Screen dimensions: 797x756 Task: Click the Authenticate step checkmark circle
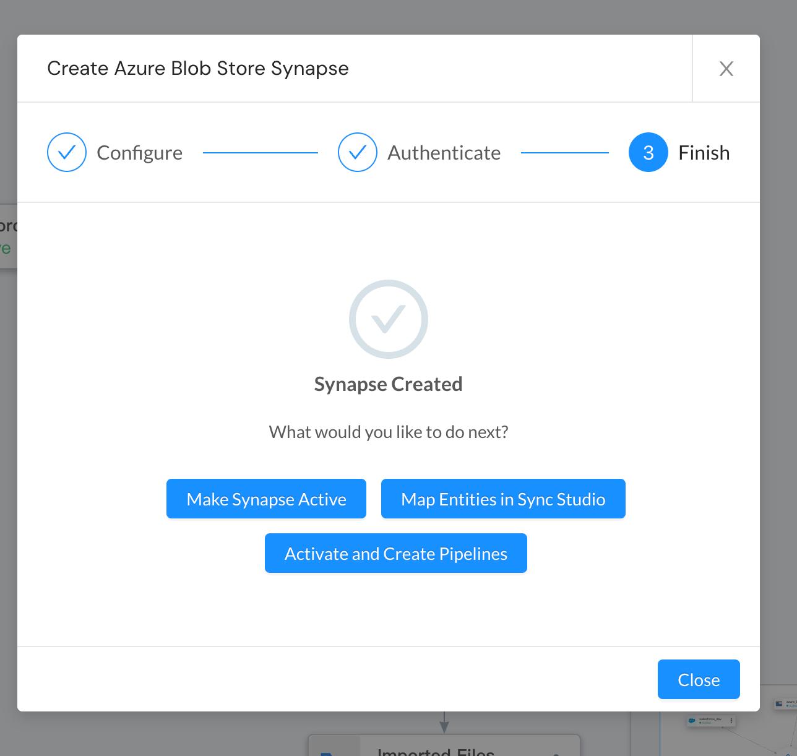click(358, 152)
